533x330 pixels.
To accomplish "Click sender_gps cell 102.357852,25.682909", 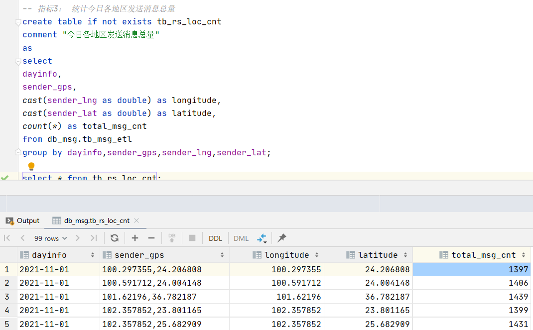I will click(x=164, y=324).
